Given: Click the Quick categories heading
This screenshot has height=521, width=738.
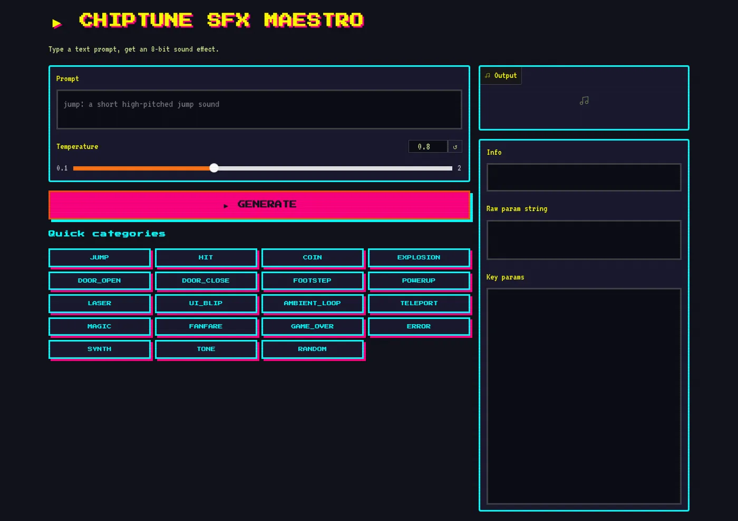Looking at the screenshot, I should point(107,234).
